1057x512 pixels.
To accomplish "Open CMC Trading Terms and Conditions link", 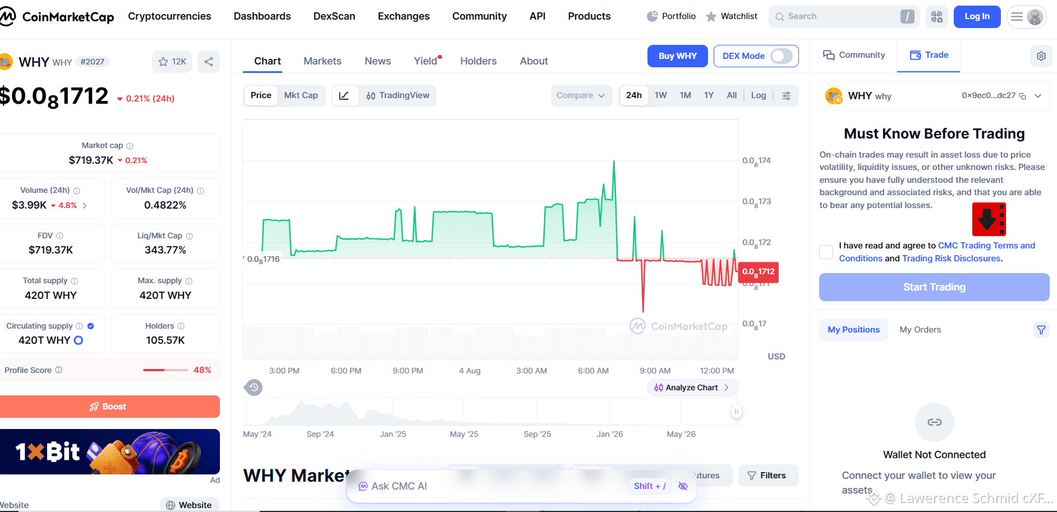I will tap(937, 252).
